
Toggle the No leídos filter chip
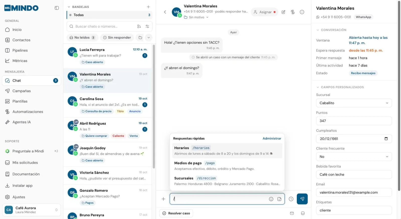(x=82, y=38)
